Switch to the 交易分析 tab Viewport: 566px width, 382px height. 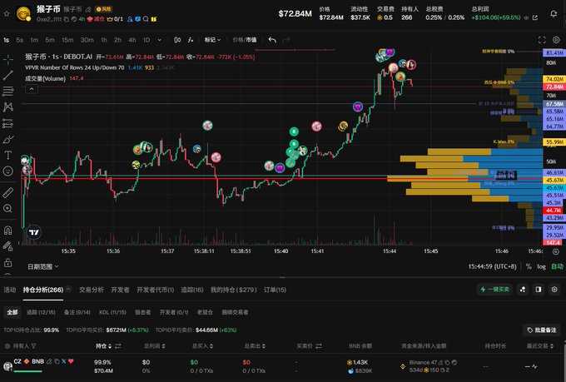(92, 290)
